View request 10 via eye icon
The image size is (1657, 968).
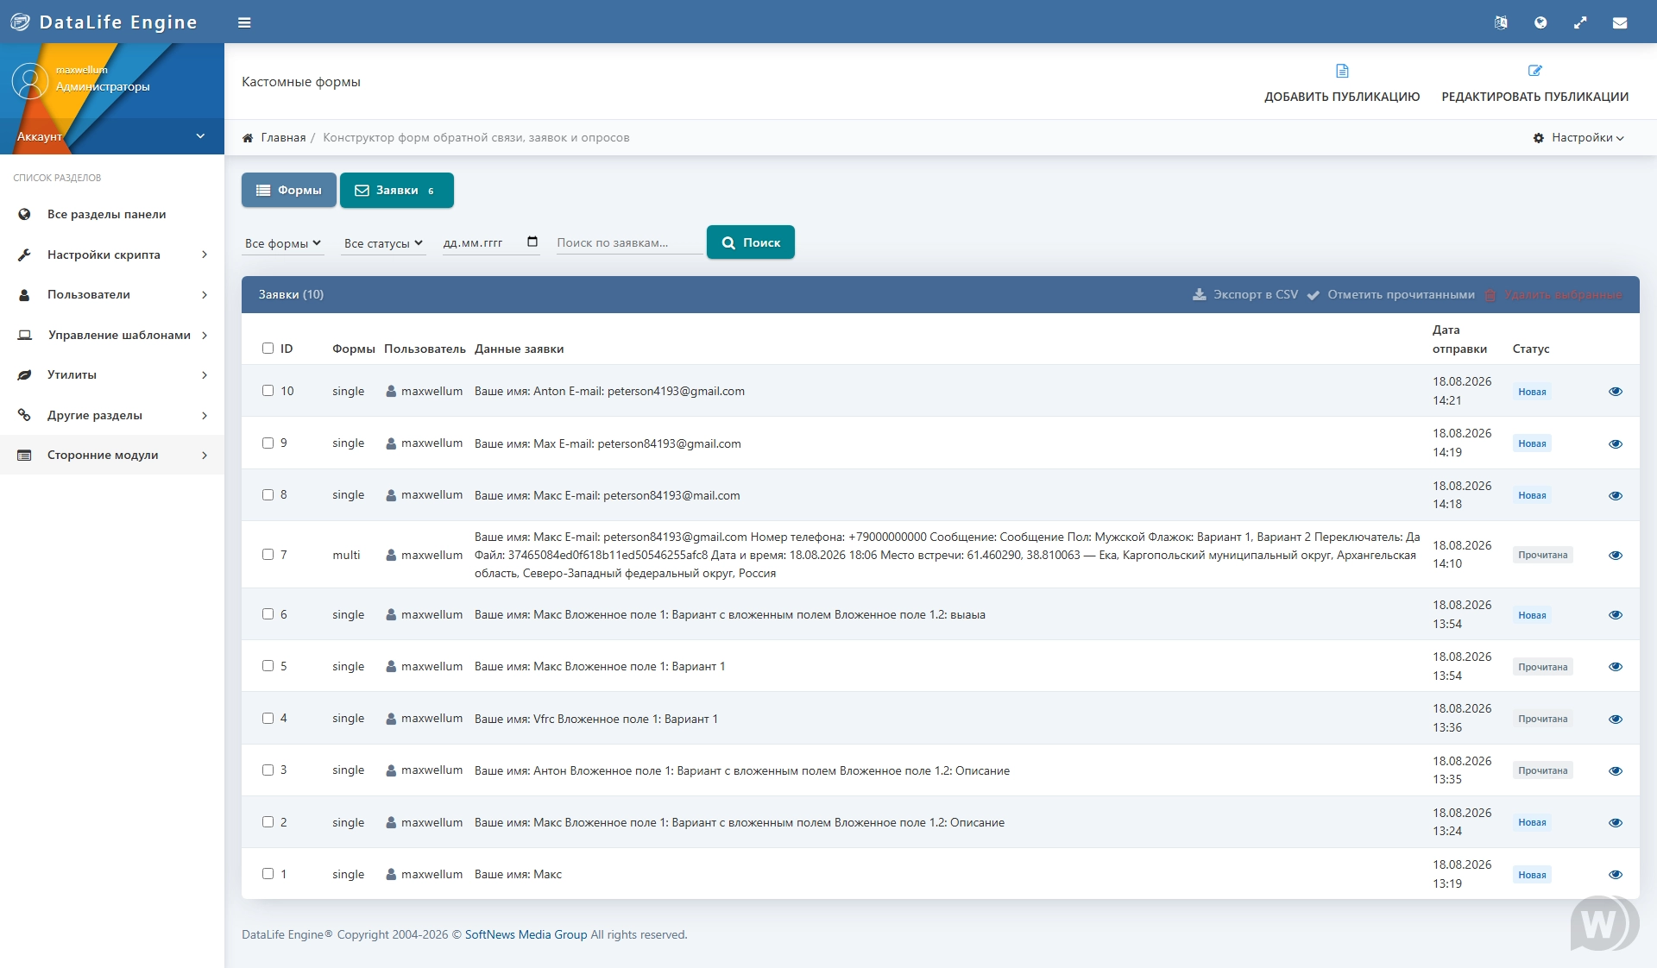coord(1616,392)
